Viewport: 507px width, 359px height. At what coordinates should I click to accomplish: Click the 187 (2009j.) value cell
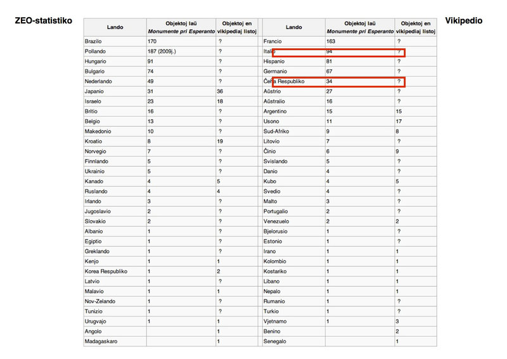(181, 51)
